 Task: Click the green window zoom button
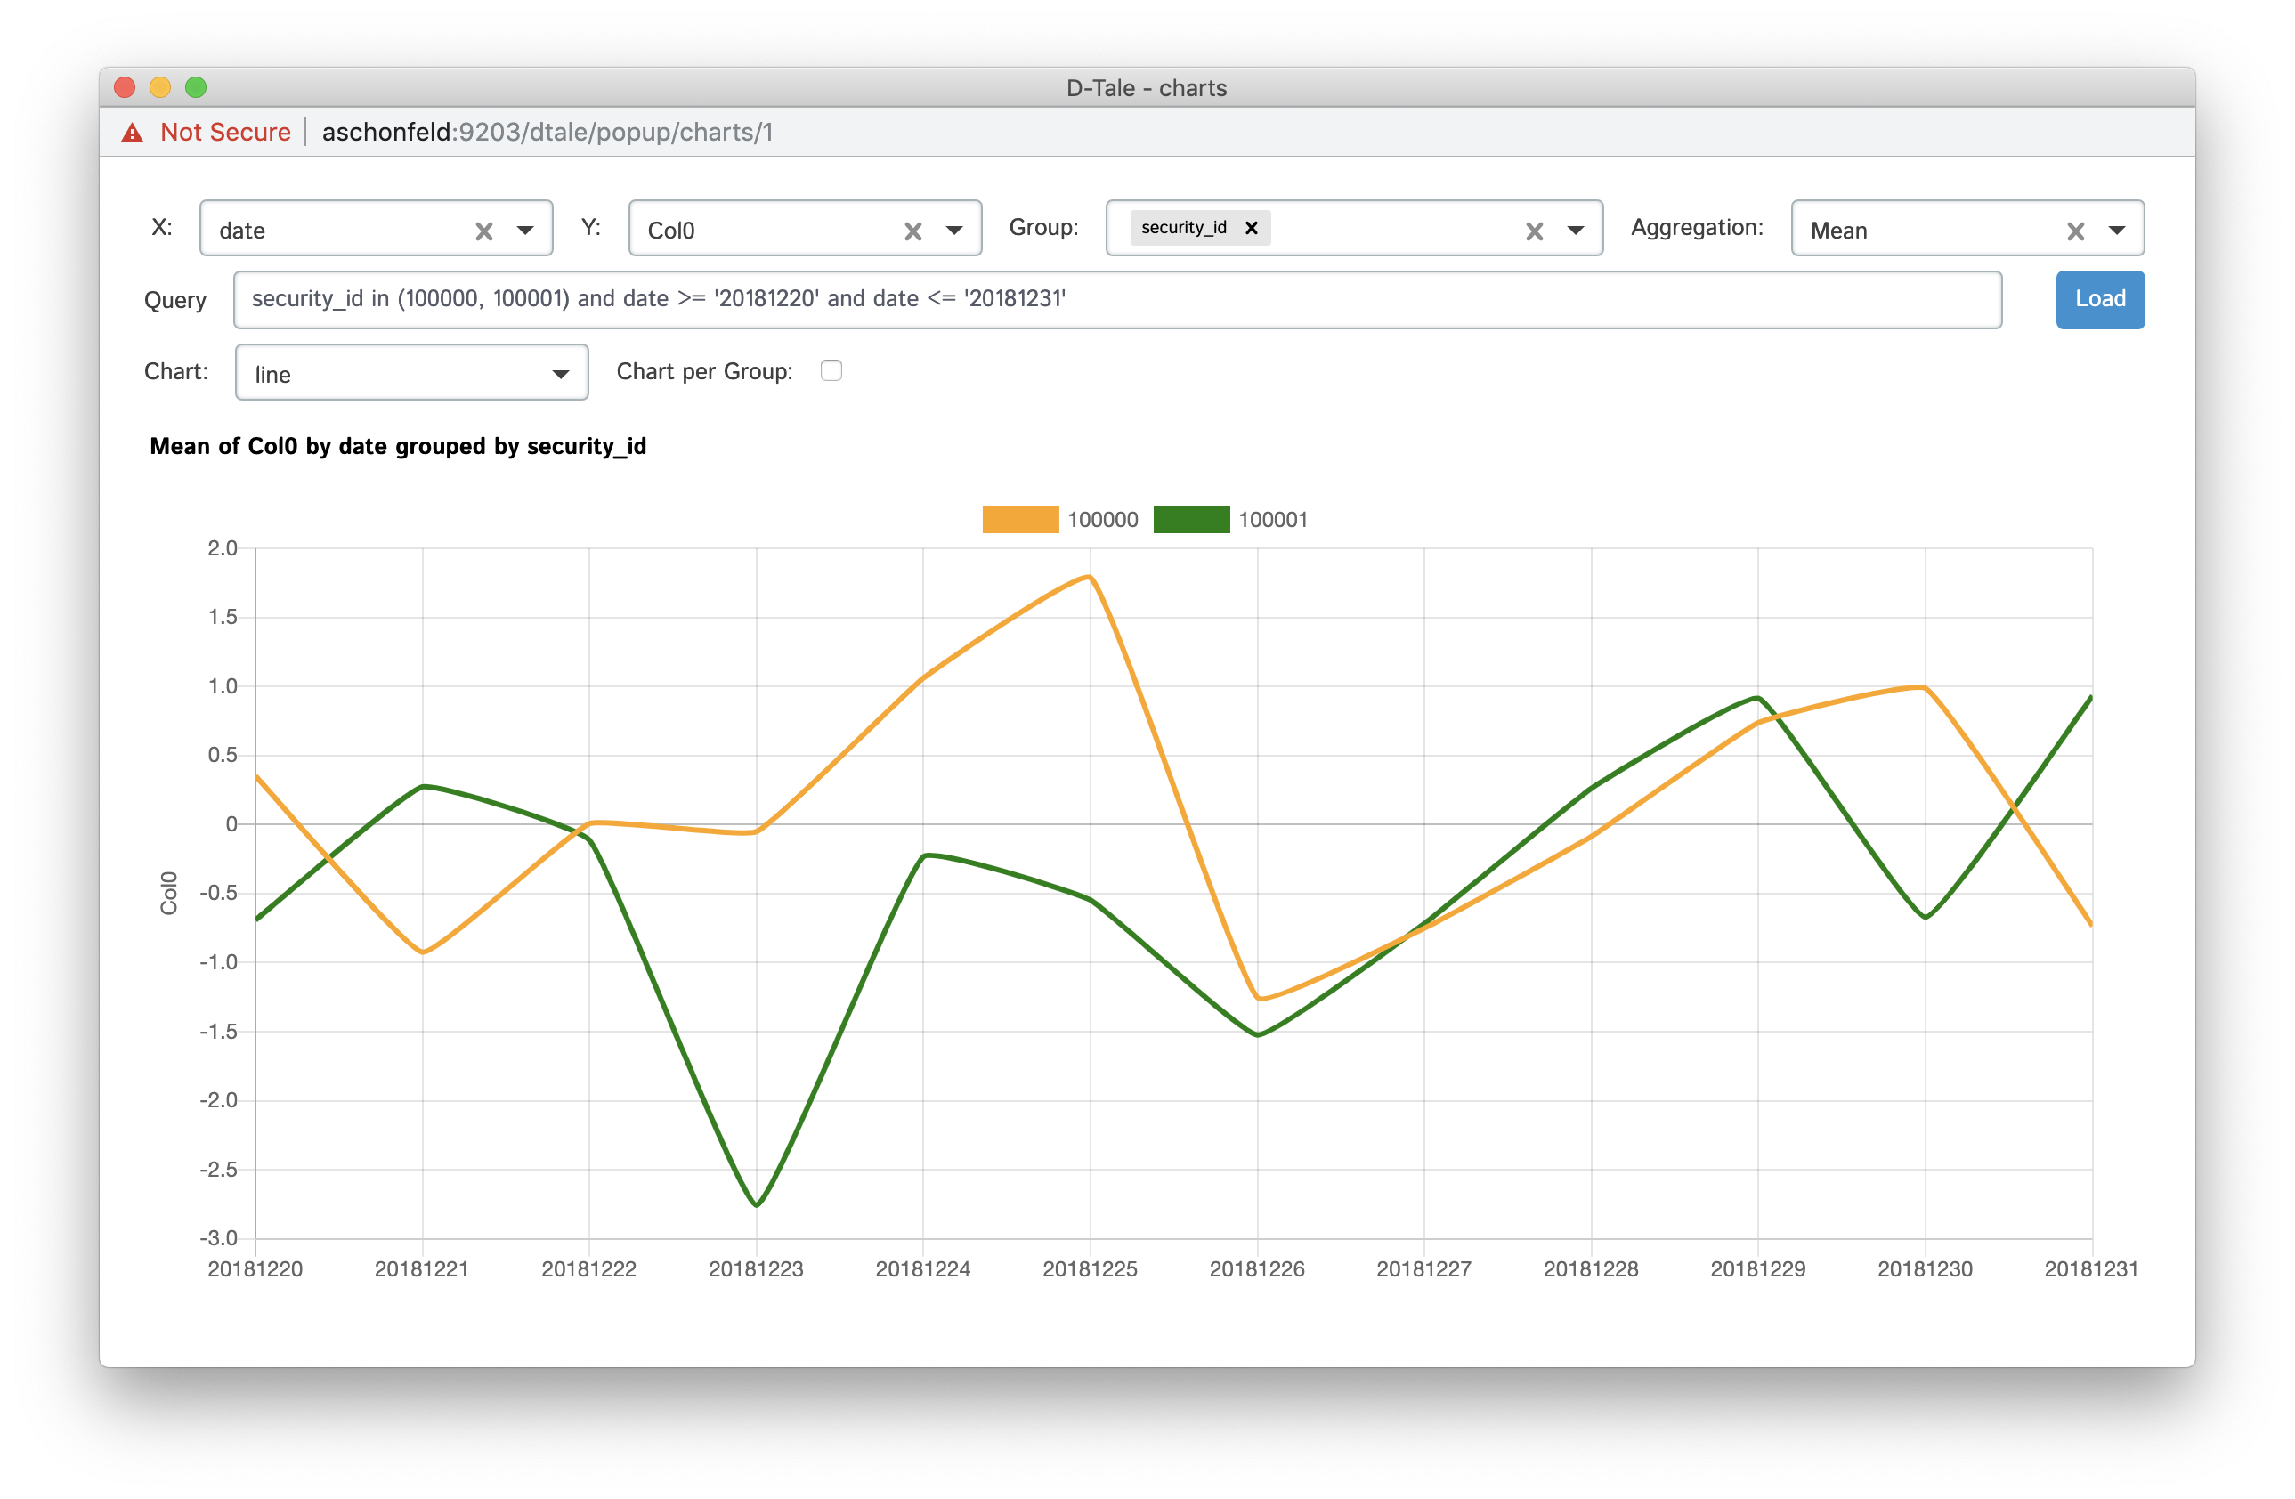pos(196,88)
